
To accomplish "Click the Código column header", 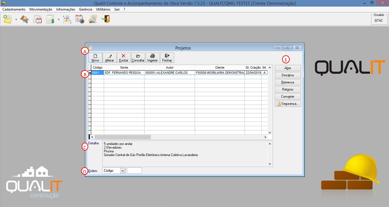I will [98, 67].
